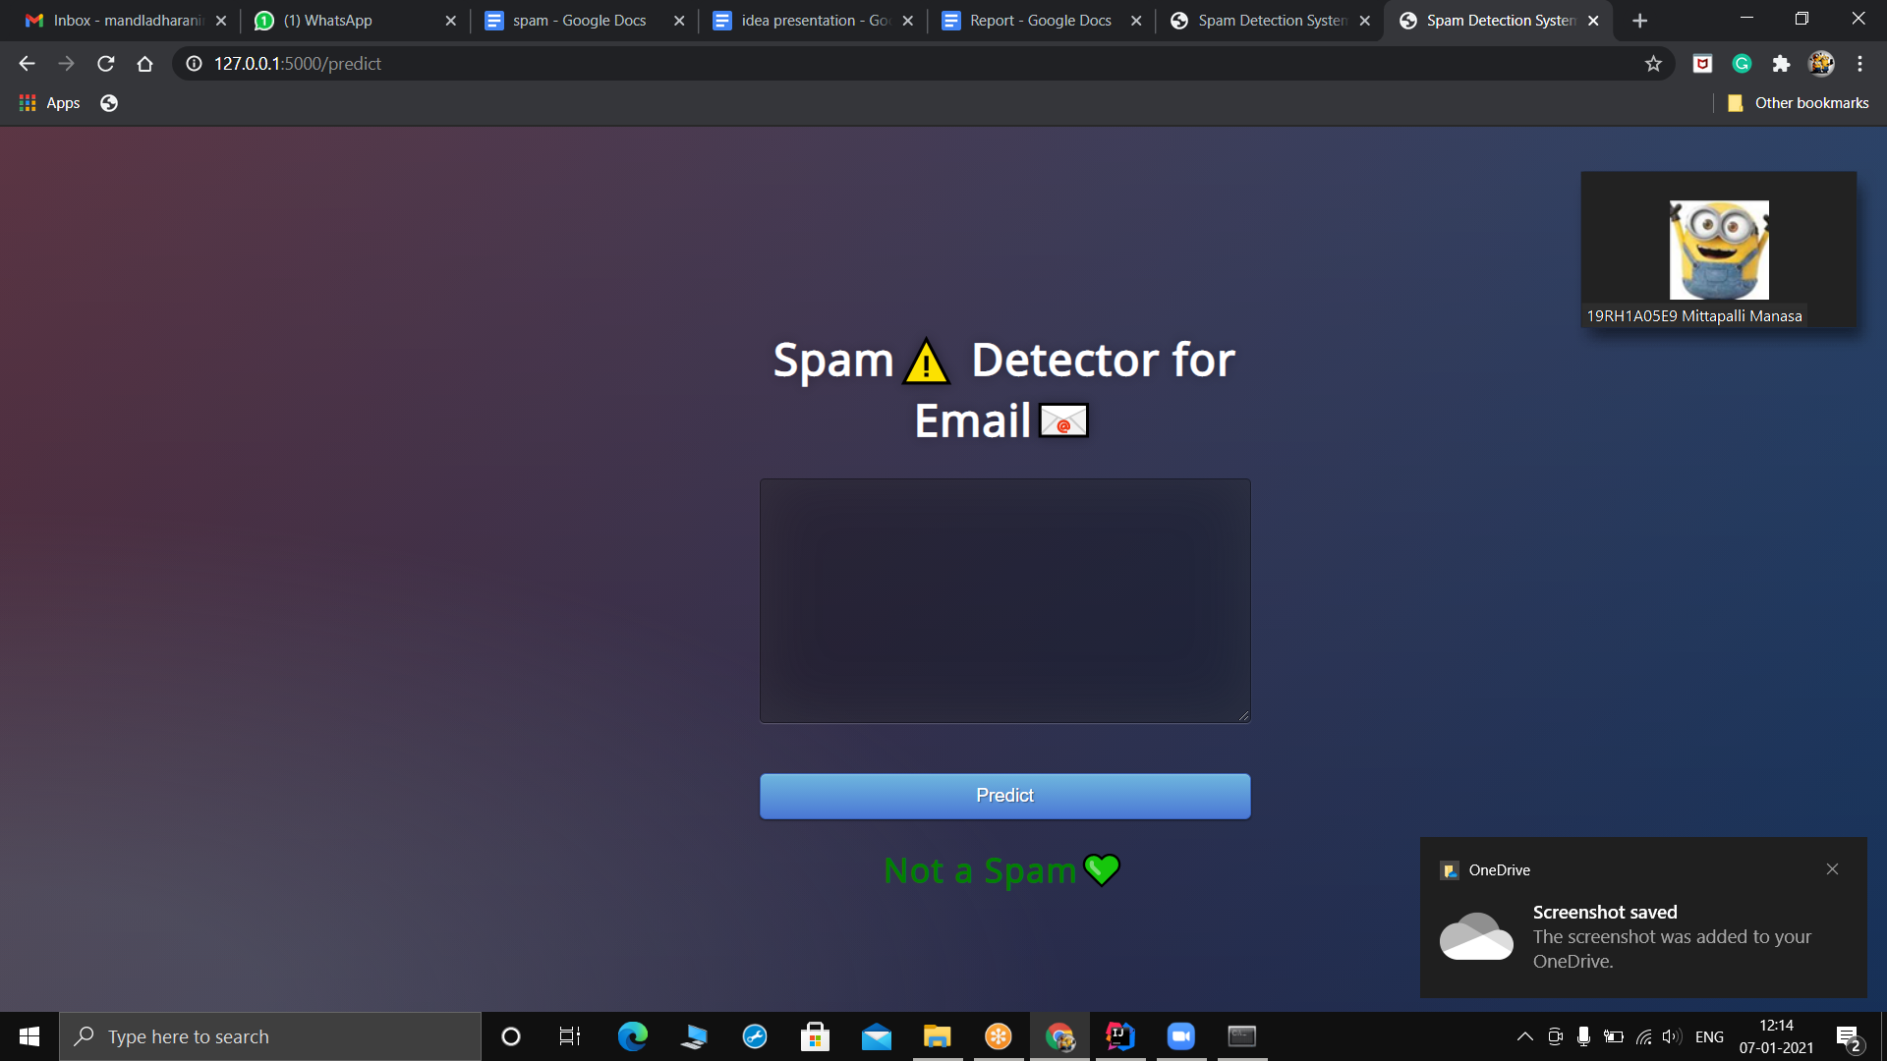The height and width of the screenshot is (1061, 1887).
Task: Open the Apps bookmark shortcut
Action: click(50, 103)
